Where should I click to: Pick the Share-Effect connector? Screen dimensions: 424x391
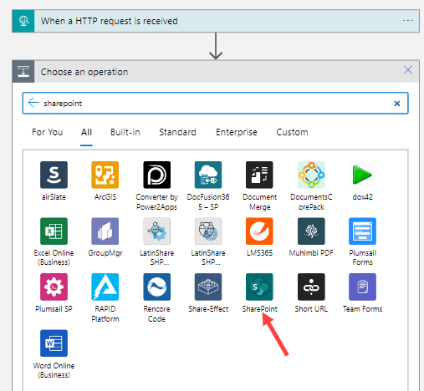[x=208, y=287]
